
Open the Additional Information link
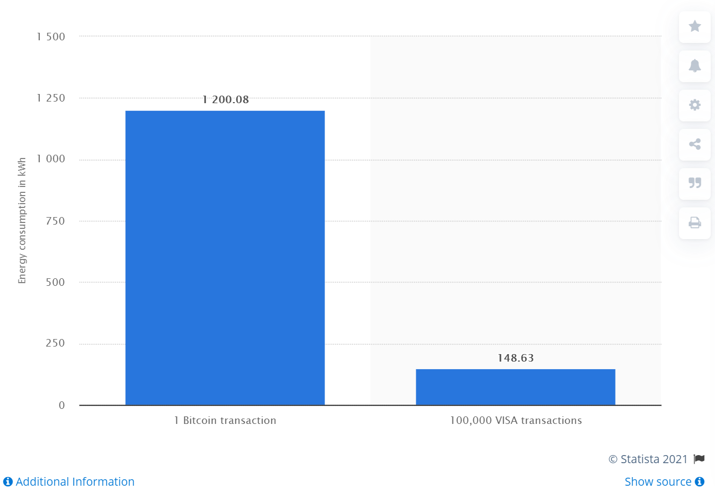coord(75,481)
